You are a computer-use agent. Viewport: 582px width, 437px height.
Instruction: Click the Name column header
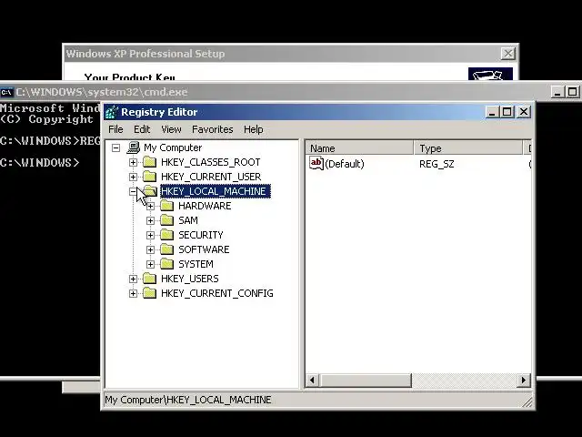pyautogui.click(x=359, y=148)
